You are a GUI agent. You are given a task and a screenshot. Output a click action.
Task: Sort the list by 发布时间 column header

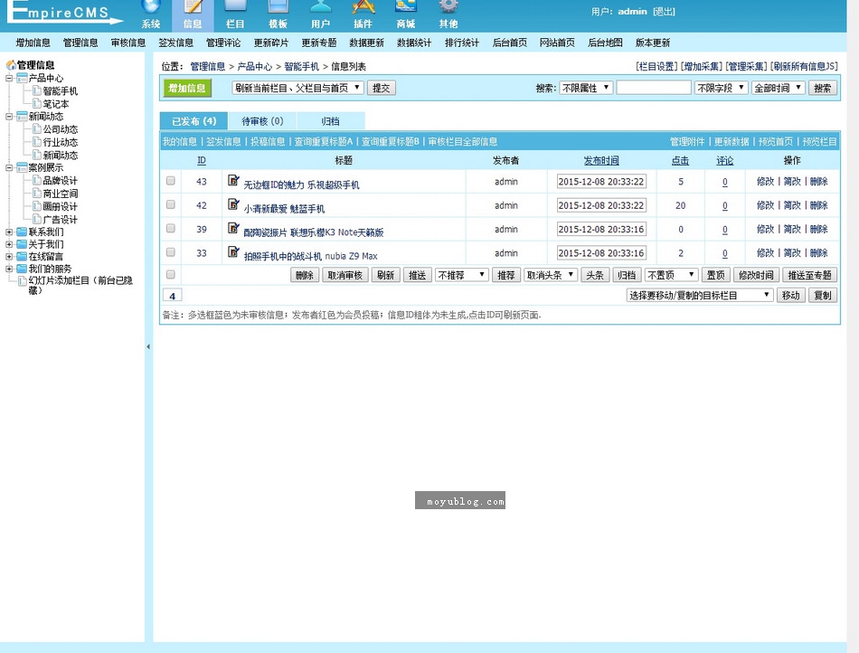click(601, 160)
